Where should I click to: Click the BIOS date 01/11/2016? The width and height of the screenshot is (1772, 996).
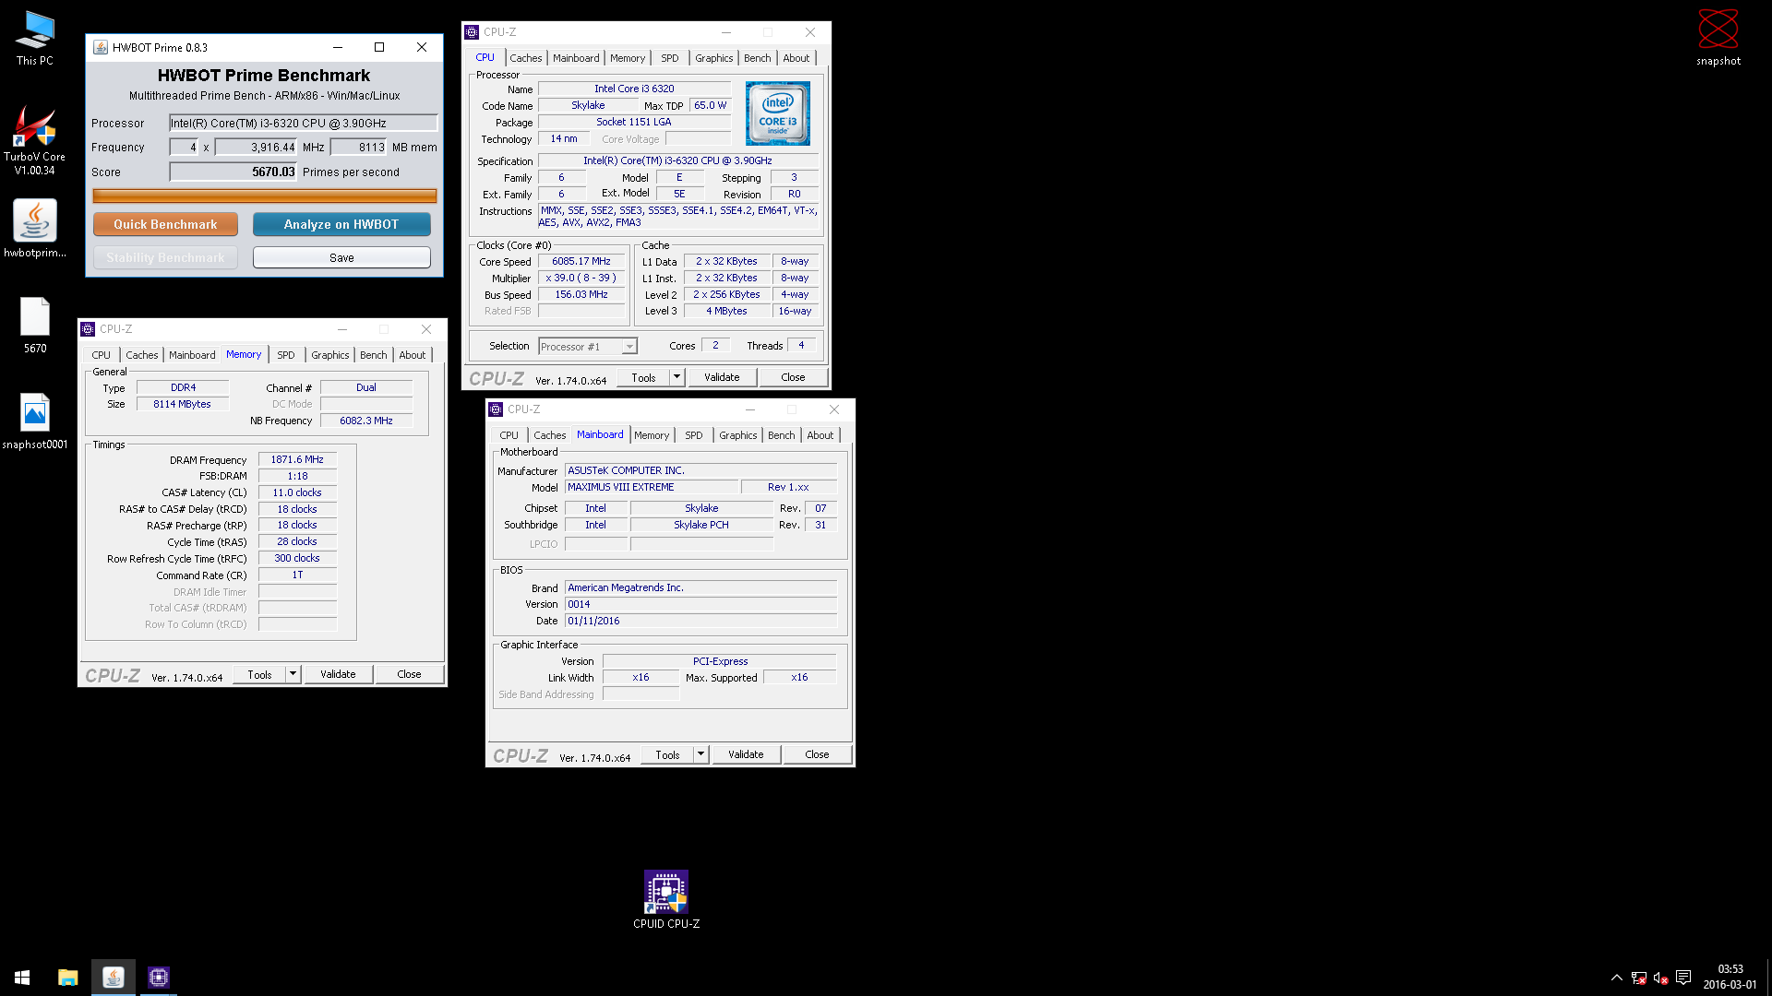(700, 621)
